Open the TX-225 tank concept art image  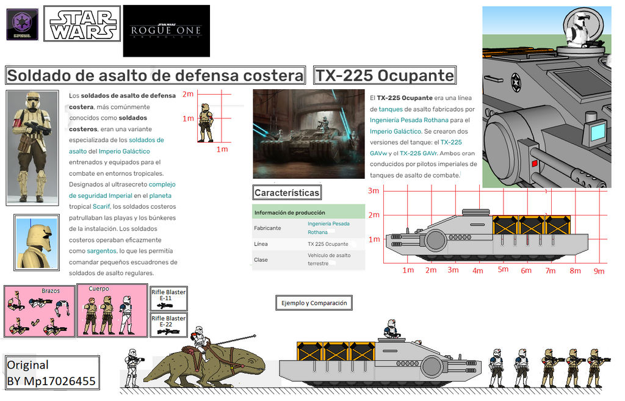tap(309, 134)
